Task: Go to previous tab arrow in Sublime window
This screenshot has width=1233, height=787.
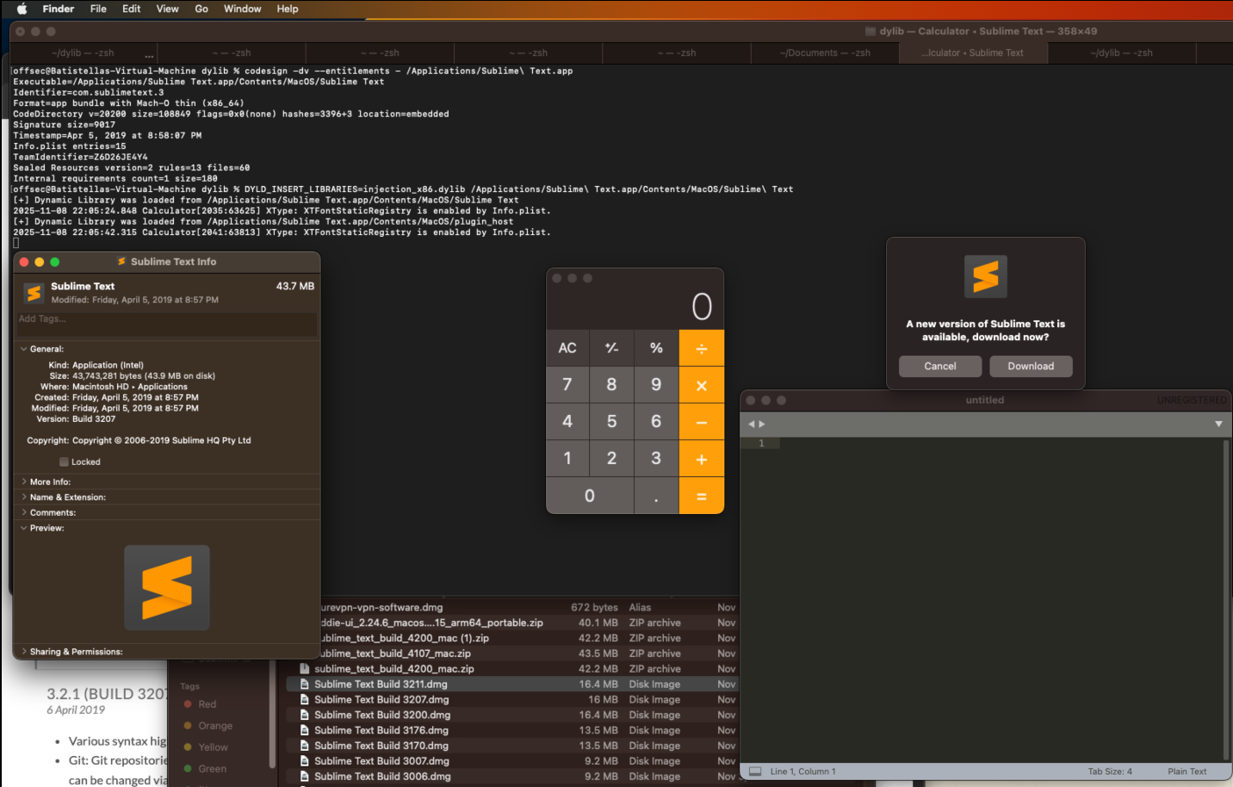Action: (752, 424)
